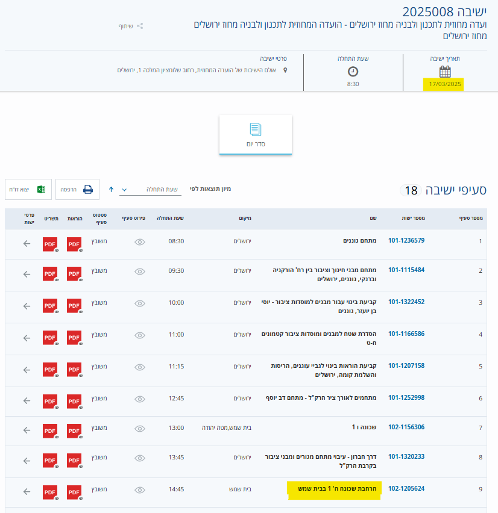Click the share icon at top
Image resolution: width=498 pixels, height=513 pixels.
coord(140,26)
